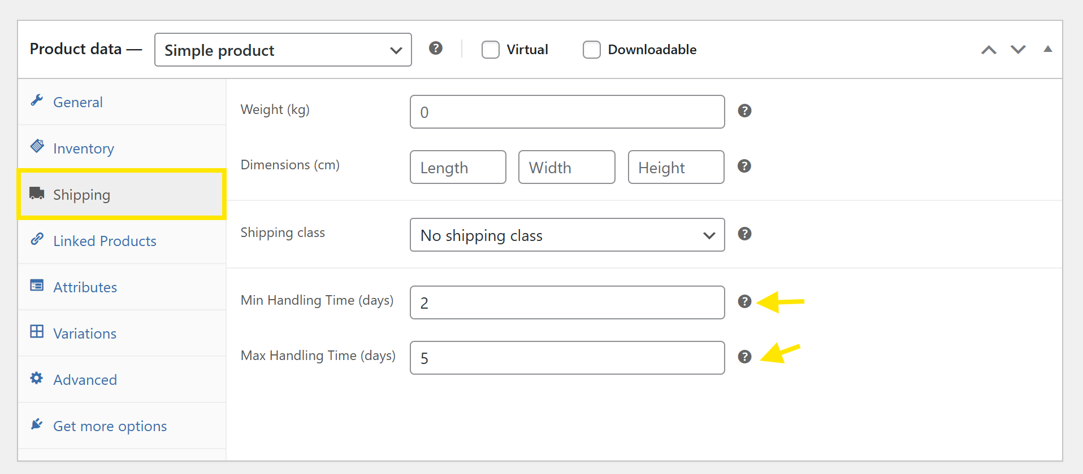The height and width of the screenshot is (474, 1083).
Task: Focus the Weight (kg) input field
Action: (x=567, y=112)
